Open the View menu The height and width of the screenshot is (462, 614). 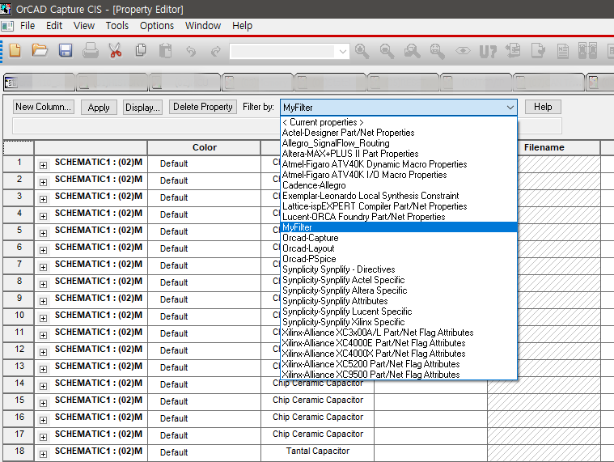84,26
